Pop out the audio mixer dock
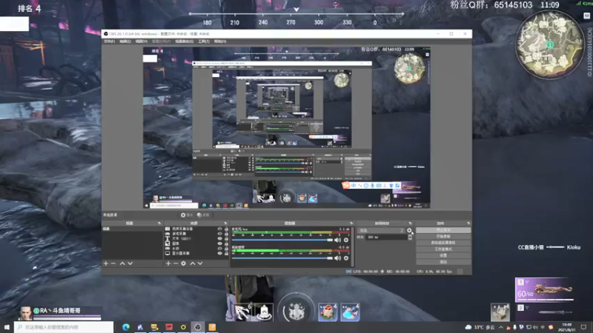The height and width of the screenshot is (333, 593). [x=351, y=223]
